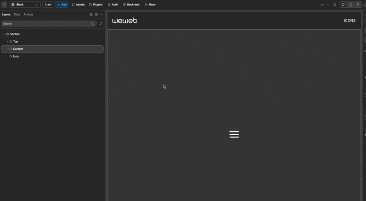Click the weweb logo on canvas
The height and width of the screenshot is (201, 366).
coord(124,21)
